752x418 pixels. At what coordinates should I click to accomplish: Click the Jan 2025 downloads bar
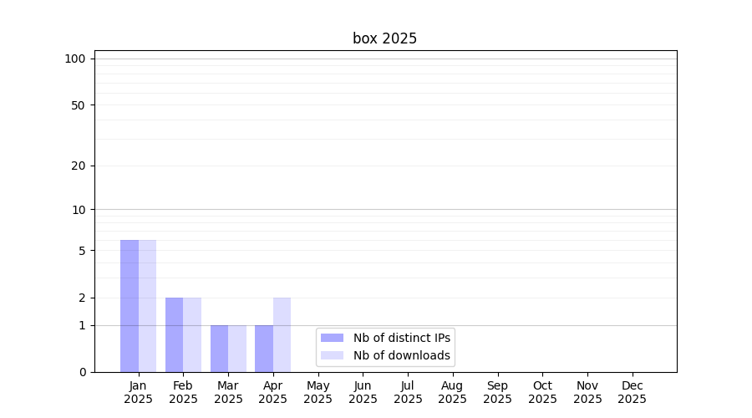[x=147, y=306]
